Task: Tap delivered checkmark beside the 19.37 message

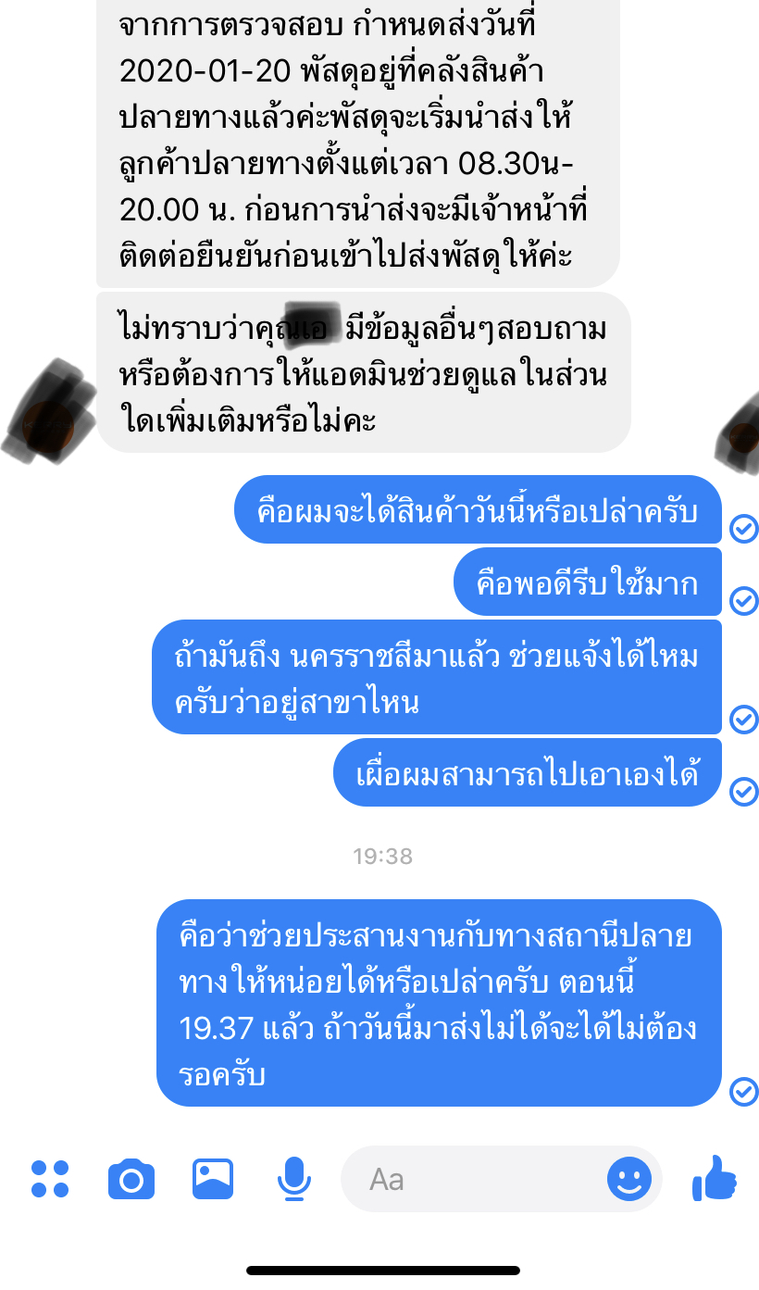Action: tap(744, 1091)
